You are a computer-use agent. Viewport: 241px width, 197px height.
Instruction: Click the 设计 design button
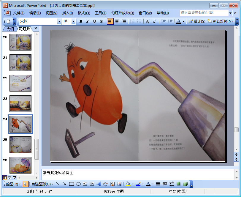tap(197, 21)
